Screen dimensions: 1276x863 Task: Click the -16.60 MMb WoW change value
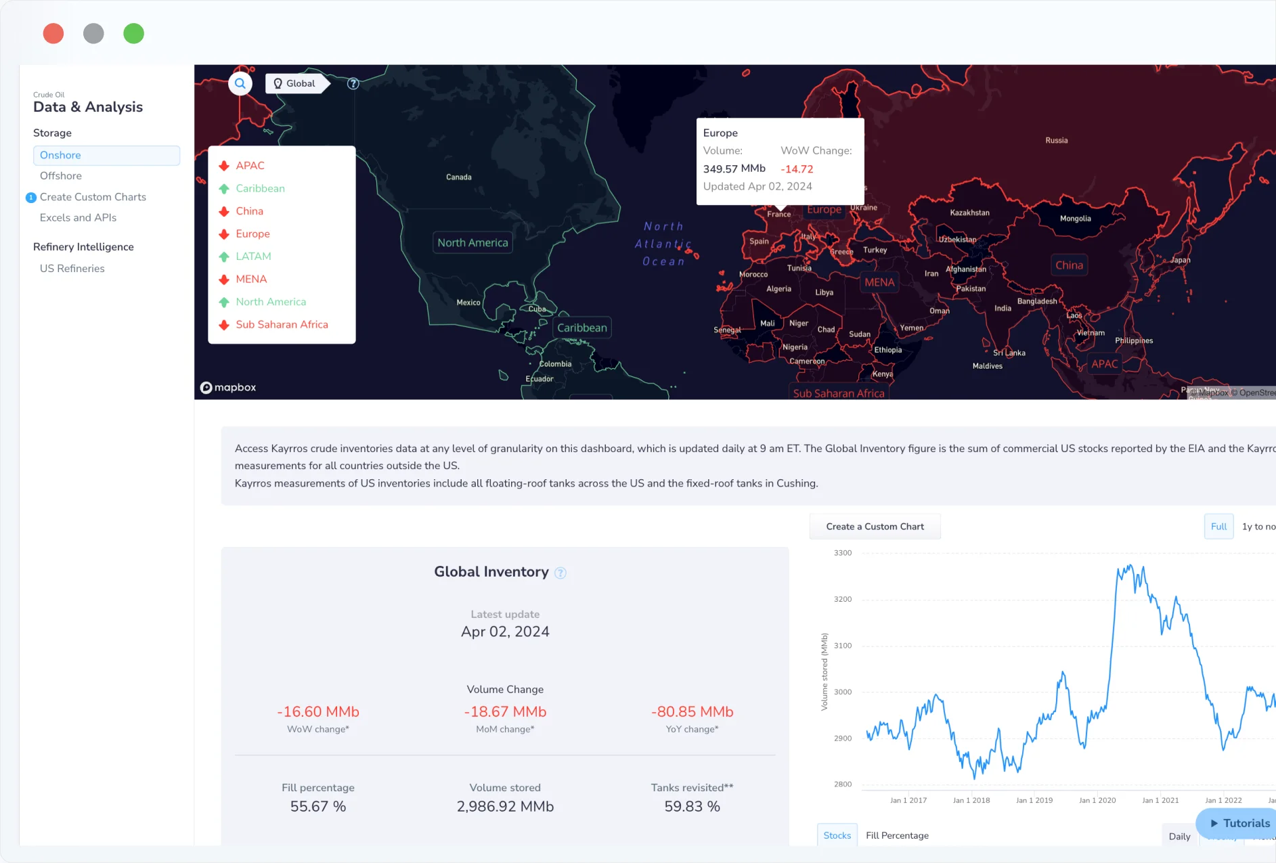(318, 712)
